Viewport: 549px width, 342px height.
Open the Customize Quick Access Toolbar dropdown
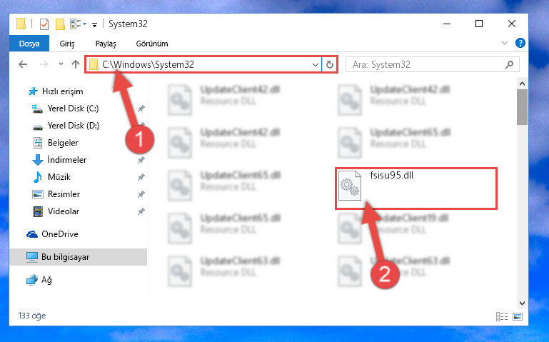pyautogui.click(x=94, y=24)
